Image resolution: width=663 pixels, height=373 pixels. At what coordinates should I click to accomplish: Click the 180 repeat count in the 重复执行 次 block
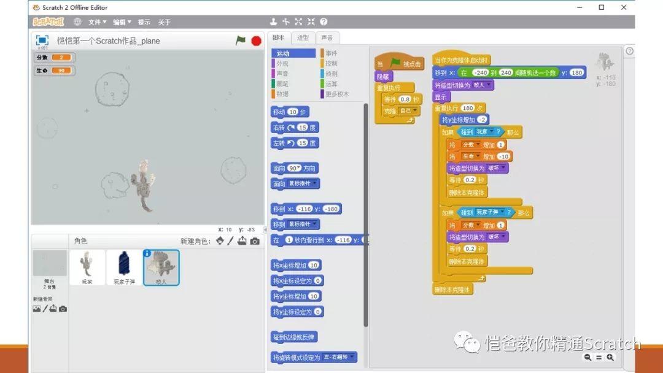[468, 108]
